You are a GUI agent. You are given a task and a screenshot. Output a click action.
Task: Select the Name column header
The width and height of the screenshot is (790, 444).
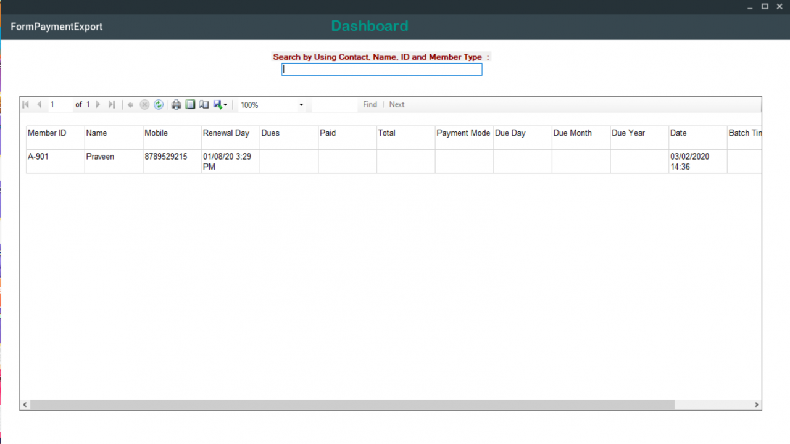pos(114,138)
